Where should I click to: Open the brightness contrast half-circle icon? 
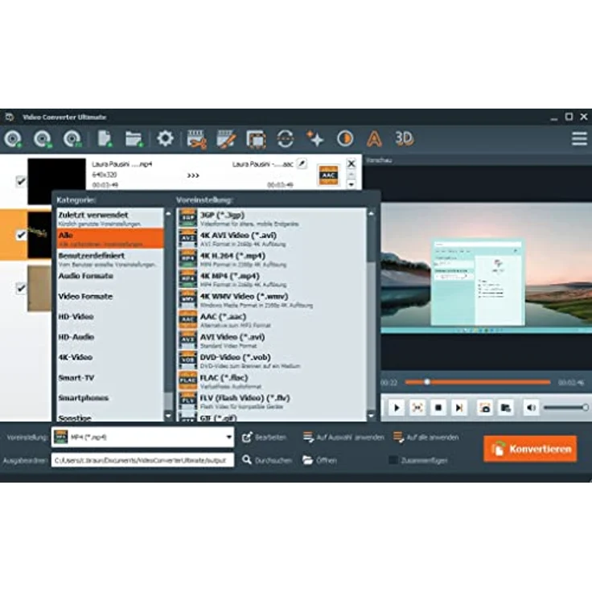(345, 138)
